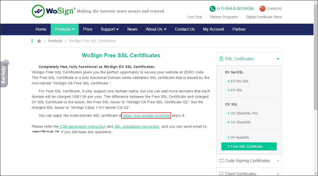
Task: Click the home breadcrumb icon
Action: [x=39, y=41]
